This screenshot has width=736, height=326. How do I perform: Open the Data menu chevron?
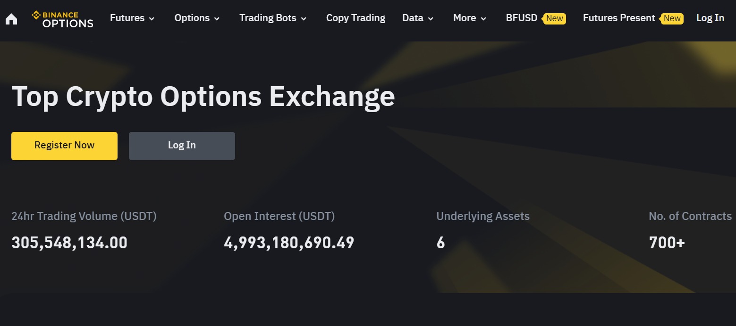(431, 19)
